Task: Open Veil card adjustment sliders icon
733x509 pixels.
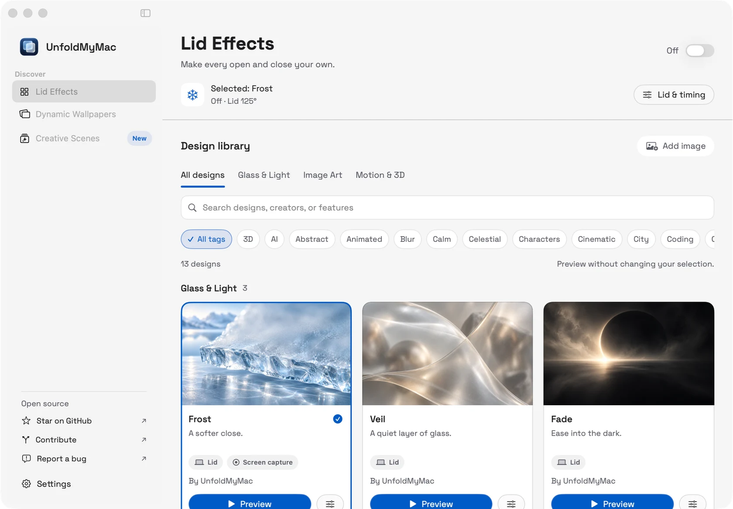Action: click(x=511, y=503)
